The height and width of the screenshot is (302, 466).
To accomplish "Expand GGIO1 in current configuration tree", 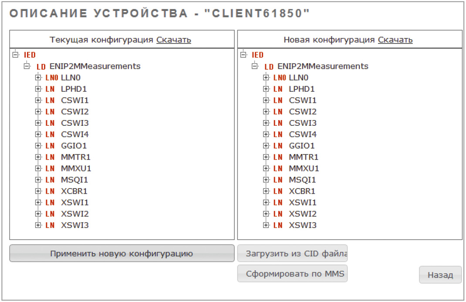I will click(38, 145).
